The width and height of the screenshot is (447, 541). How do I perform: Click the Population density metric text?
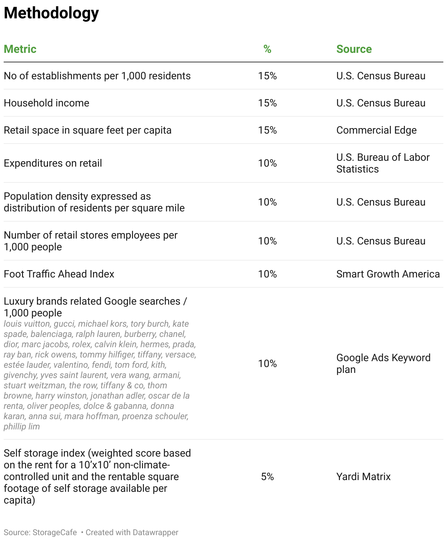[x=94, y=202]
